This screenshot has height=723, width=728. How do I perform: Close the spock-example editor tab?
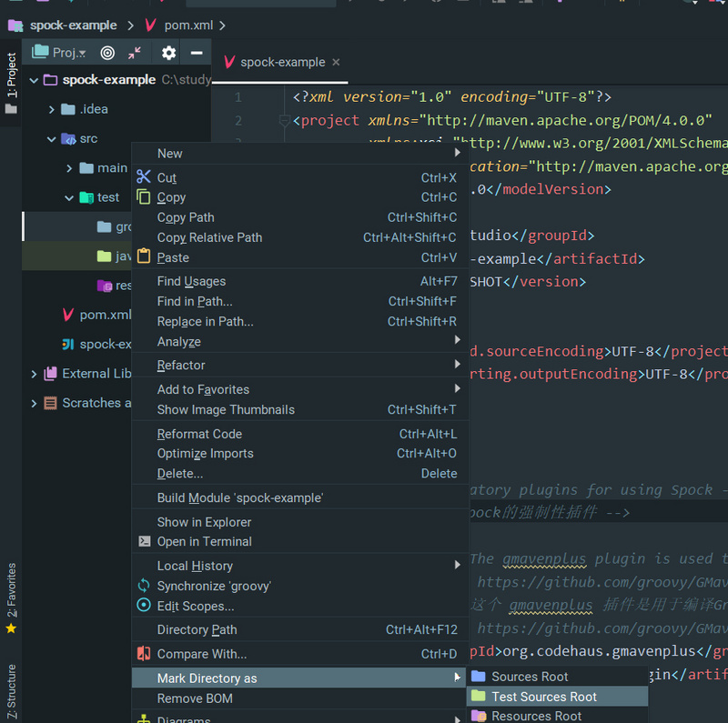(x=336, y=62)
